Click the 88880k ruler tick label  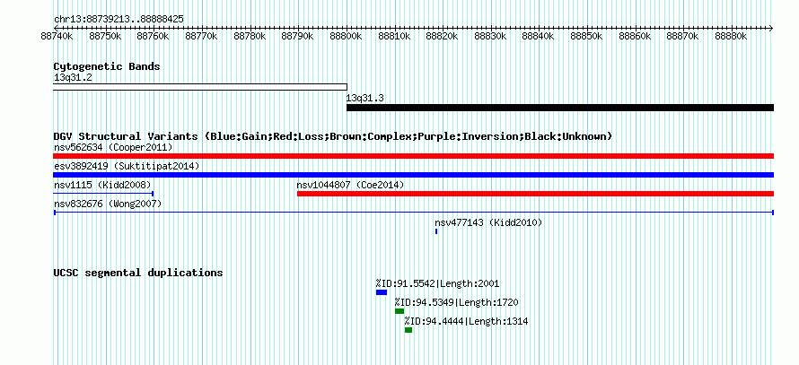[x=731, y=37]
